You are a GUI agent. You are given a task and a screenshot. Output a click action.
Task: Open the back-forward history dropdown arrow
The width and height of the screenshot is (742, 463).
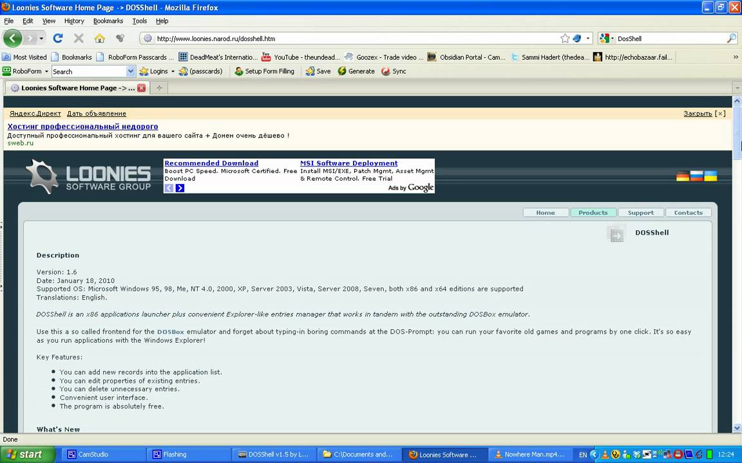(x=42, y=39)
